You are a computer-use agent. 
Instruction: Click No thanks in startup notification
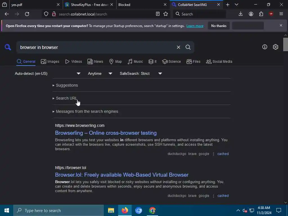tap(219, 26)
